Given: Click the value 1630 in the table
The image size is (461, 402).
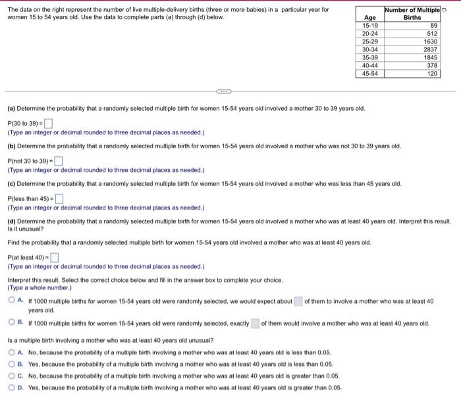Looking at the screenshot, I should (x=431, y=42).
